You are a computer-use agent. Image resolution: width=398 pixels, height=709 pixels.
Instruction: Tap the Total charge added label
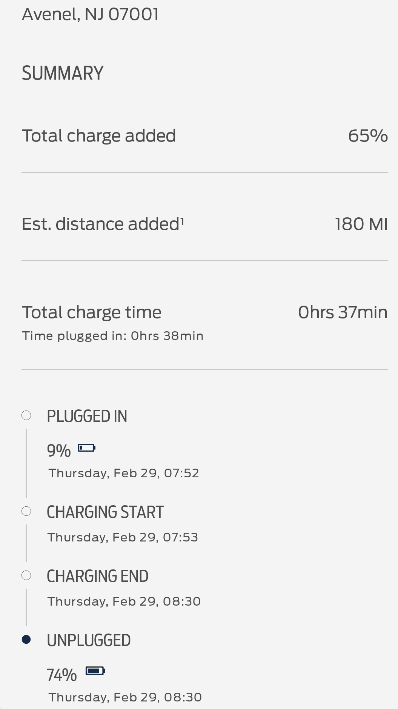click(99, 136)
